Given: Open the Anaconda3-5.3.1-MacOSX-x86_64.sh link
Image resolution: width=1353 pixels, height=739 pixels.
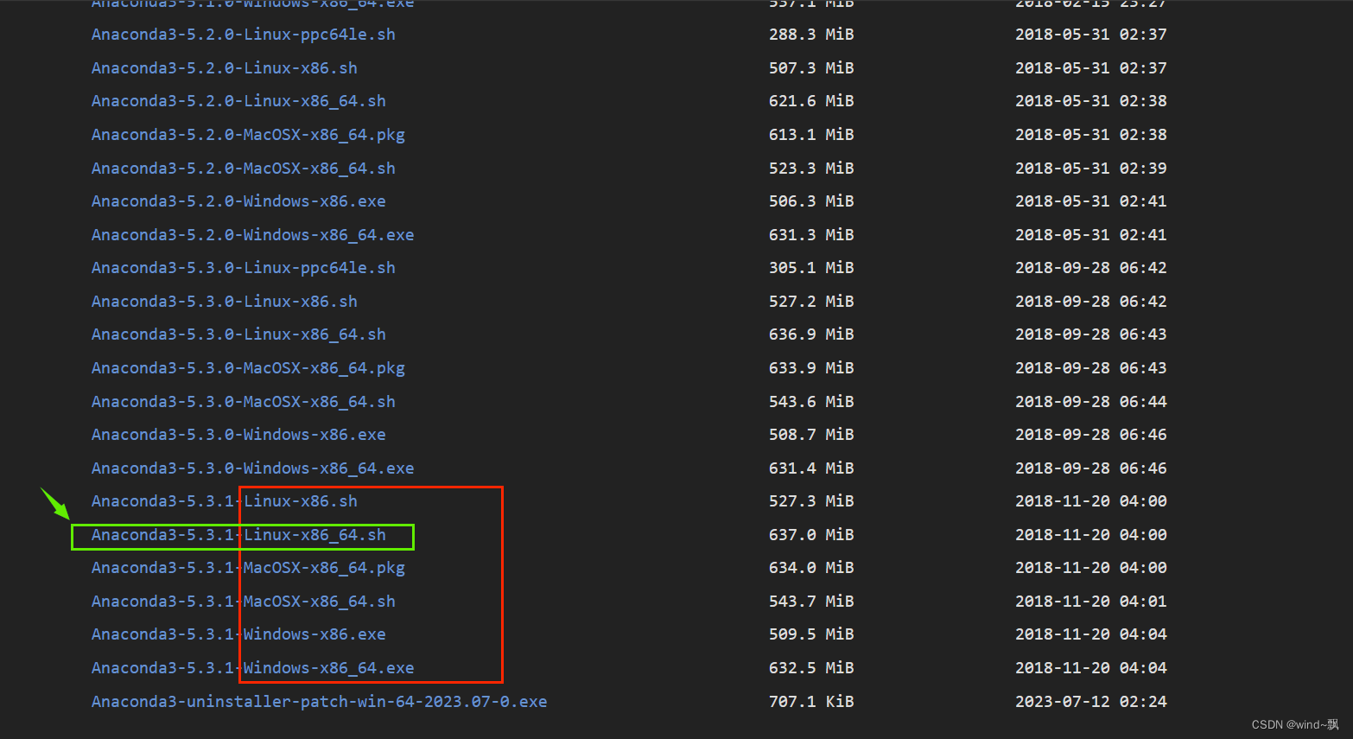Looking at the screenshot, I should pos(243,601).
